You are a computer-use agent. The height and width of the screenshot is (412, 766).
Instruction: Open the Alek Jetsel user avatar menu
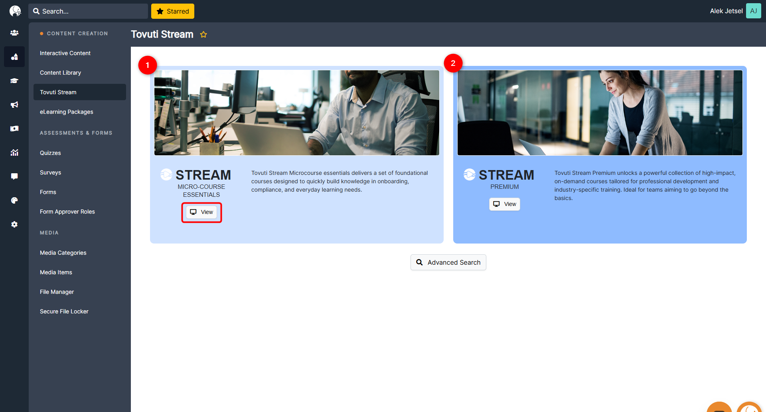point(753,11)
